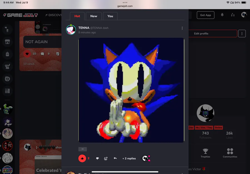Tap the battery indicator
Screen dimensions: 250x174
(x=244, y=3)
